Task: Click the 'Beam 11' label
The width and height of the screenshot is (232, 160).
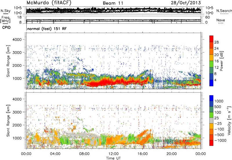Action: pos(113,3)
